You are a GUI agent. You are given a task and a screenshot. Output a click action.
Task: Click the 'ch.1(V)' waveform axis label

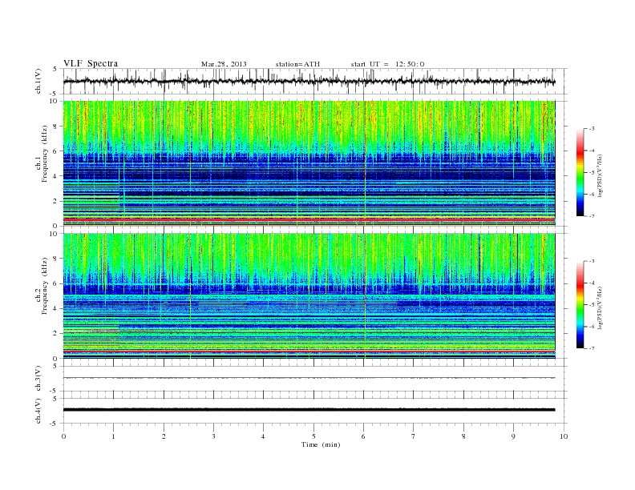tap(38, 81)
